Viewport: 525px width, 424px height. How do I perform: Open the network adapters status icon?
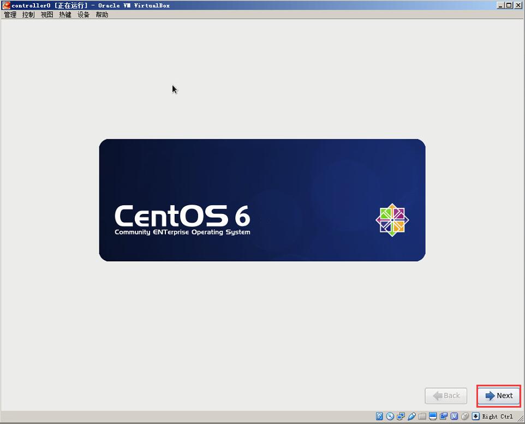point(401,416)
